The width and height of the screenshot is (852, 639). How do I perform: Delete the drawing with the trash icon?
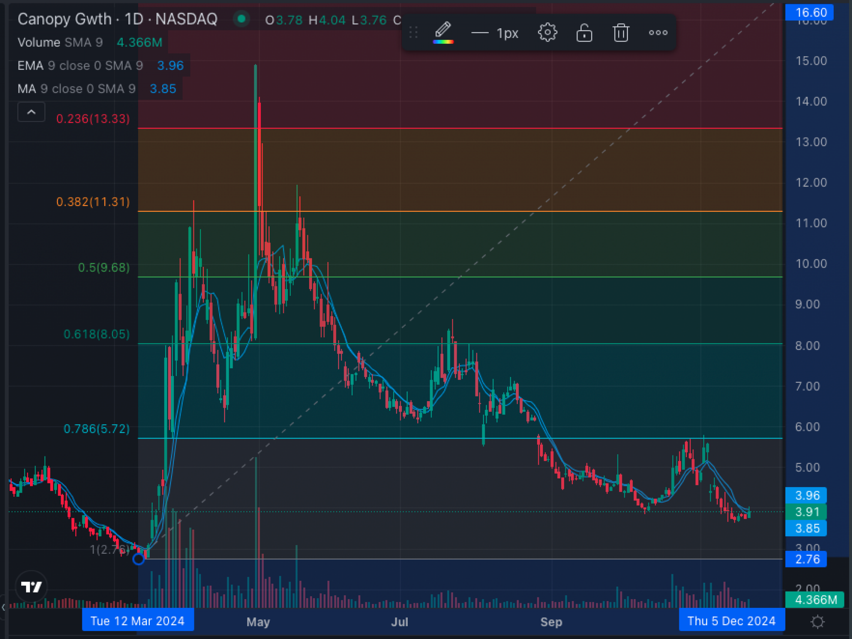point(621,32)
